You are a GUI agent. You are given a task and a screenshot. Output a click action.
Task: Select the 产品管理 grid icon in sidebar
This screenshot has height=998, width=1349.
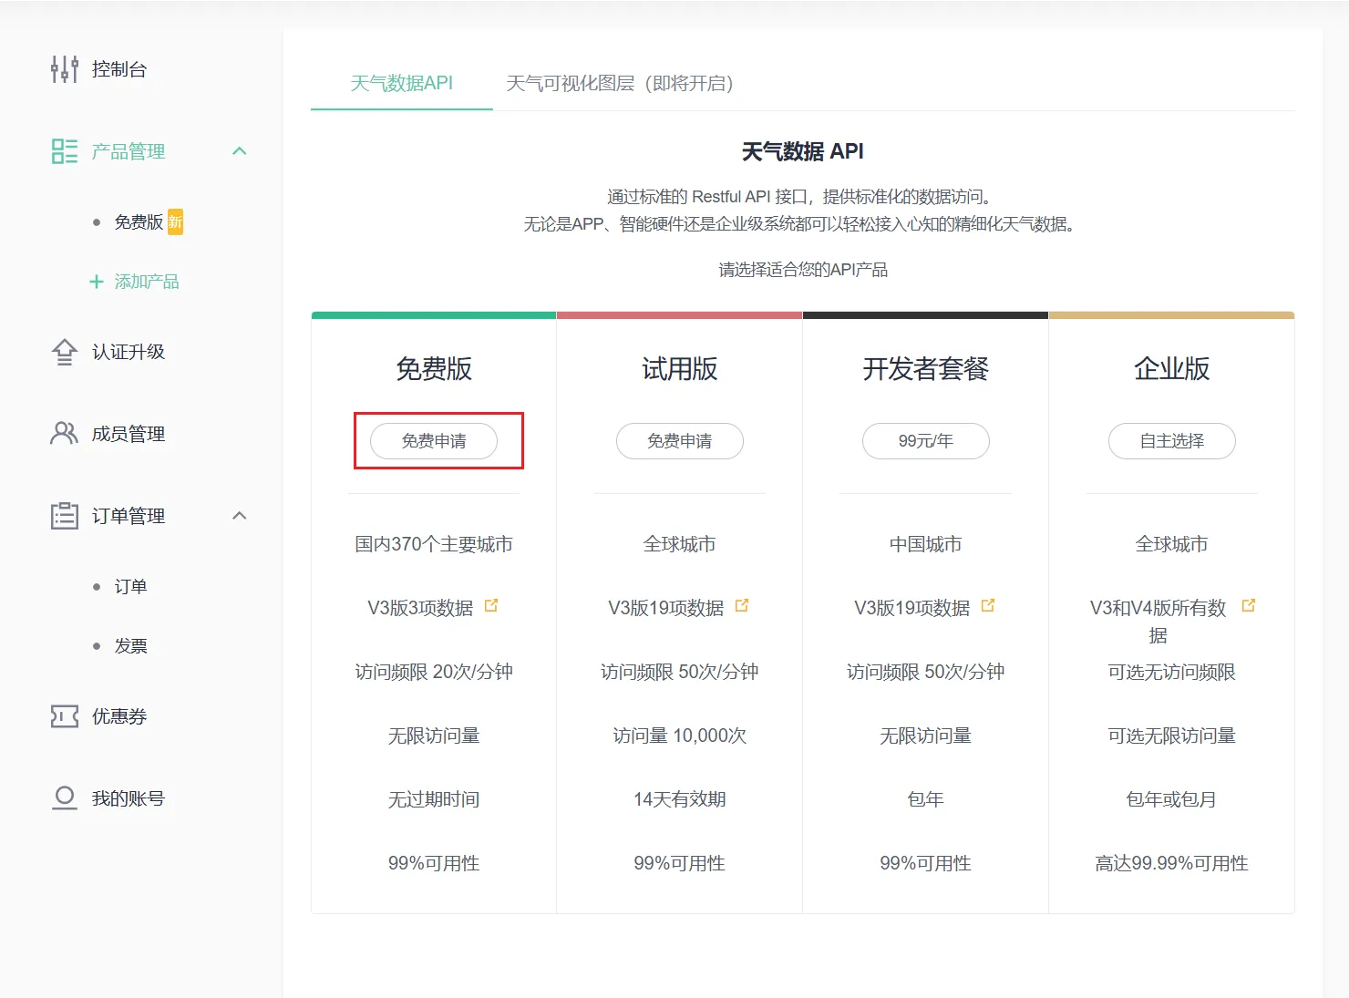pyautogui.click(x=63, y=151)
